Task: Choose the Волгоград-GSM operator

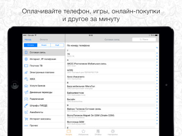Action: click(x=110, y=123)
